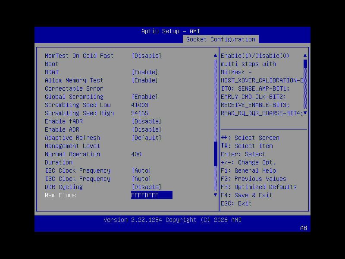Click F4: Save & Exit
This screenshot has height=259, width=345.
(x=246, y=195)
